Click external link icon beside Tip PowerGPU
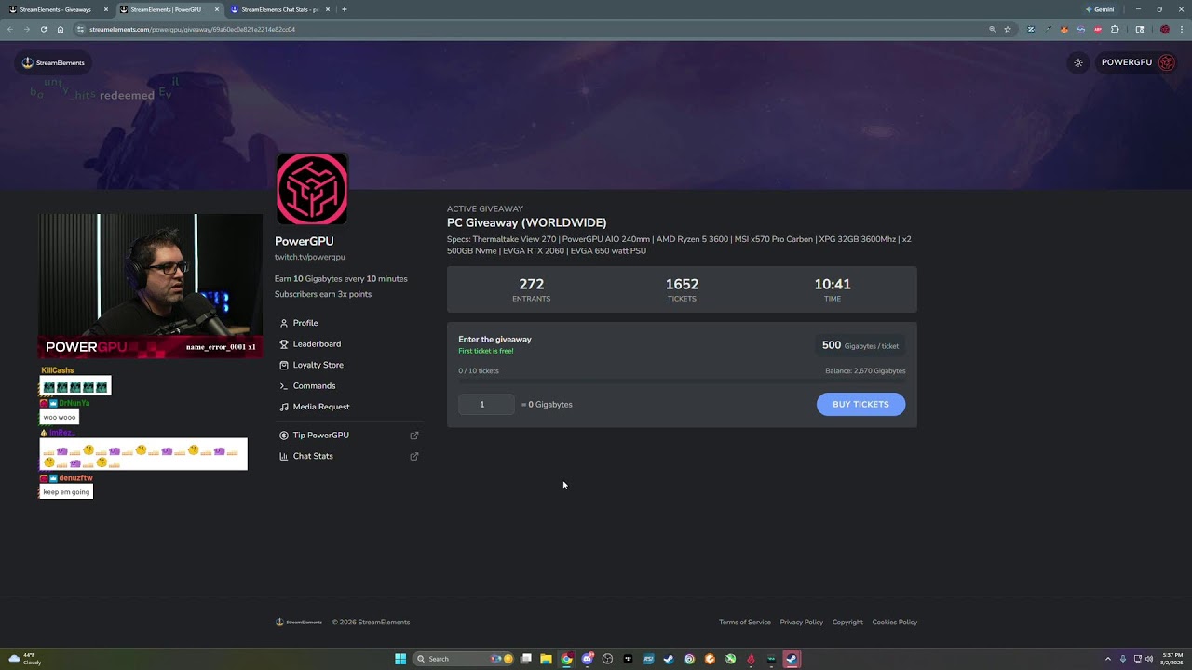This screenshot has height=670, width=1192. tap(414, 435)
